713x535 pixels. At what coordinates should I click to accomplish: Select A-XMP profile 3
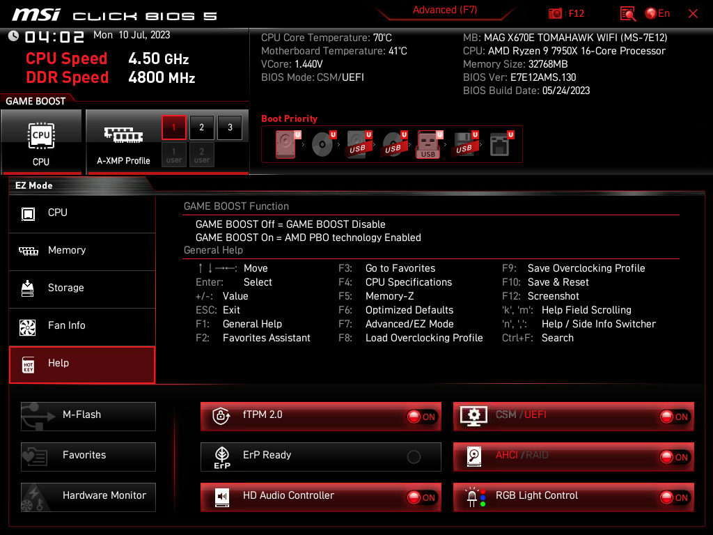[x=230, y=127]
